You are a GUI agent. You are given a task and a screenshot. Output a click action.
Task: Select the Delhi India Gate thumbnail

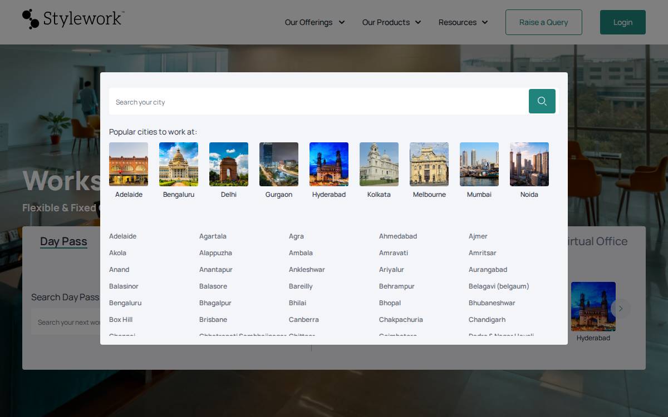[x=229, y=164]
